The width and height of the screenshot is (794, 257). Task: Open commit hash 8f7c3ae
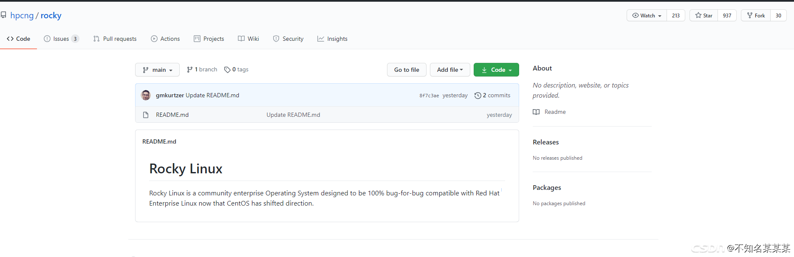tap(429, 96)
